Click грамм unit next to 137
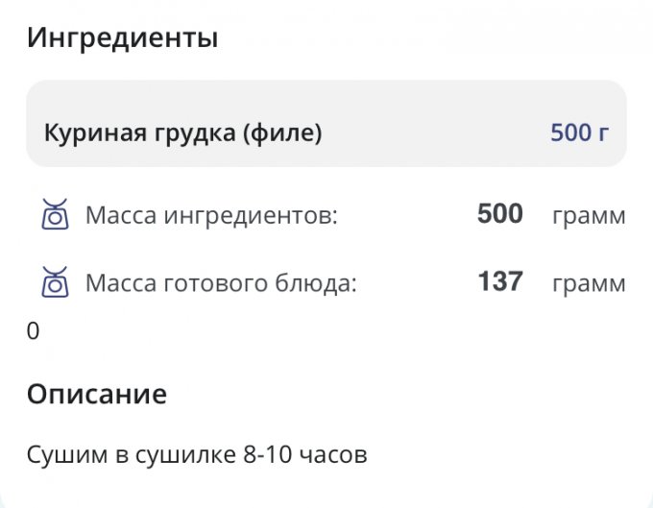Screen dimensions: 653x508 pyautogui.click(x=588, y=283)
